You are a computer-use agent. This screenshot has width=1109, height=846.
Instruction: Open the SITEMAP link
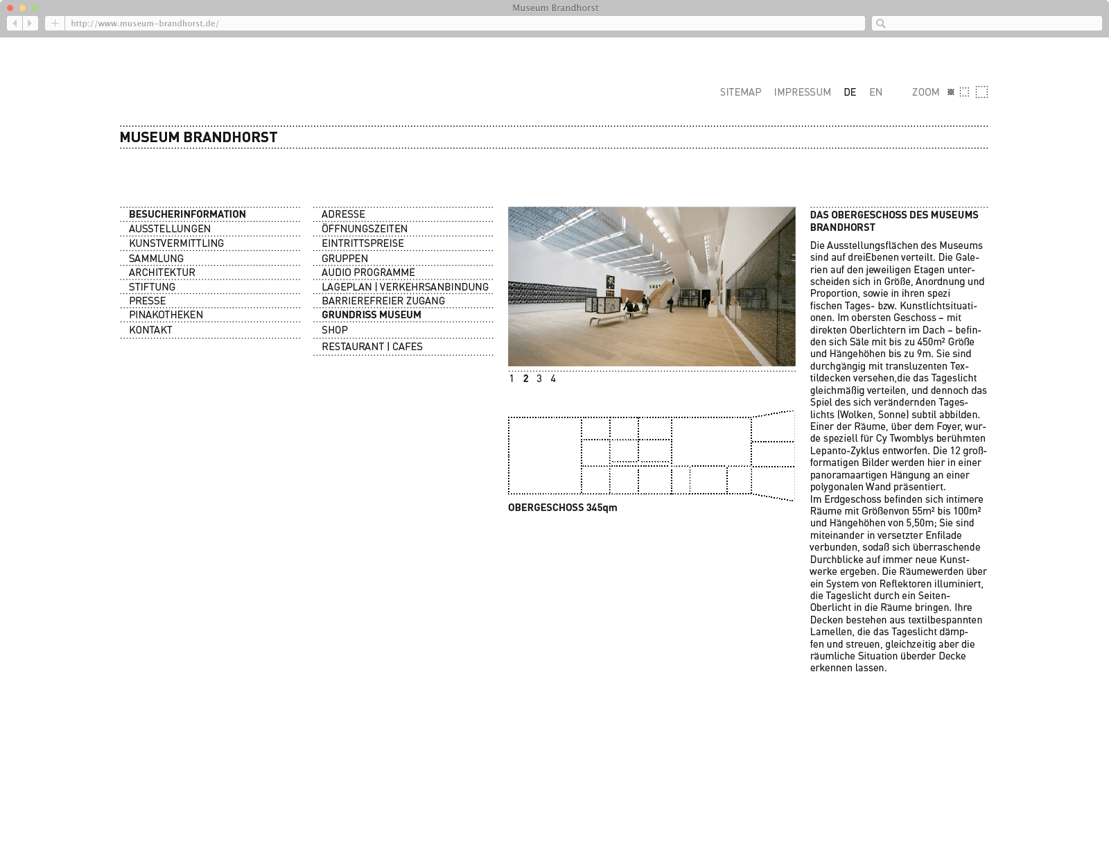[740, 92]
